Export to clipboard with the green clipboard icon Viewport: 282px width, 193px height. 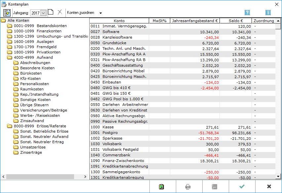click(x=162, y=187)
